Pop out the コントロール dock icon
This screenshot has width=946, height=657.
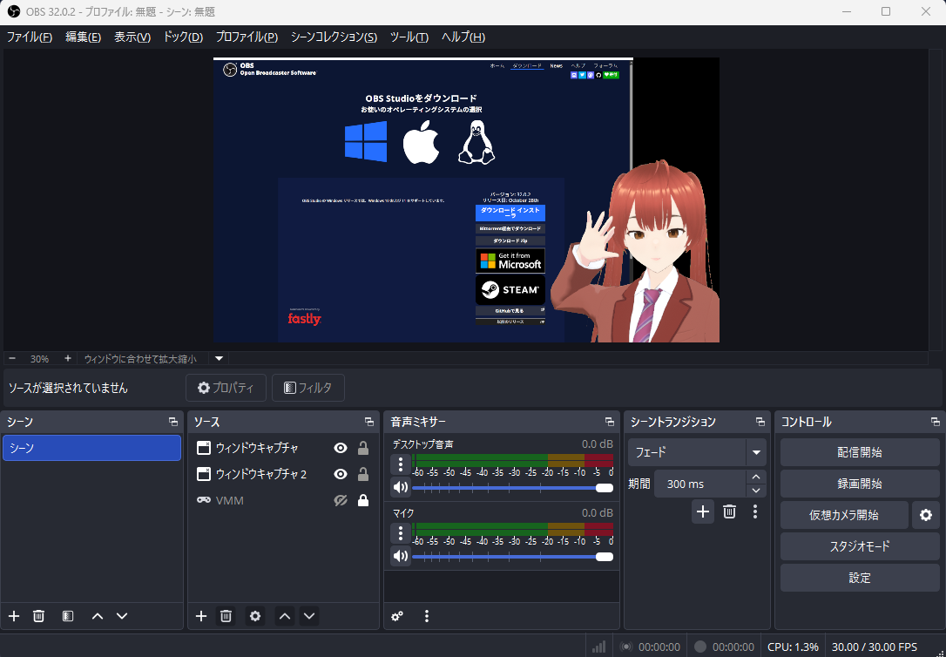[936, 422]
